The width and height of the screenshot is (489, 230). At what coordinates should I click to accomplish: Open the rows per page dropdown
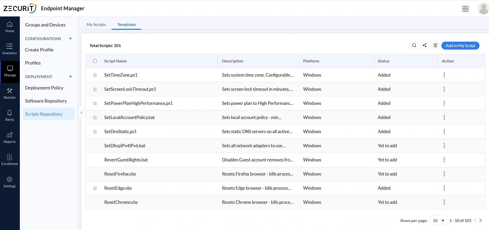tap(439, 220)
